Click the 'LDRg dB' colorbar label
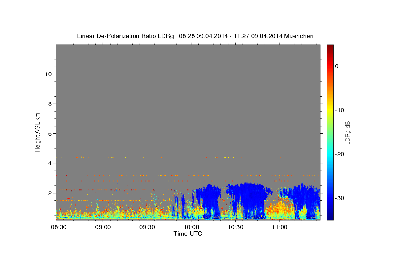 347,133
